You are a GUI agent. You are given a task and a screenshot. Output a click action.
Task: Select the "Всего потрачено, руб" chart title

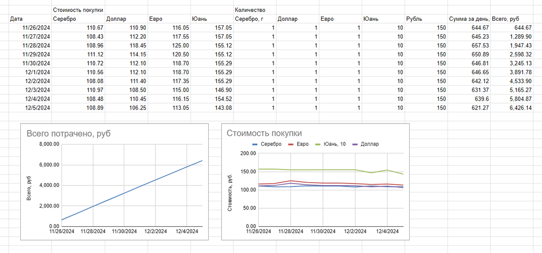[69, 133]
